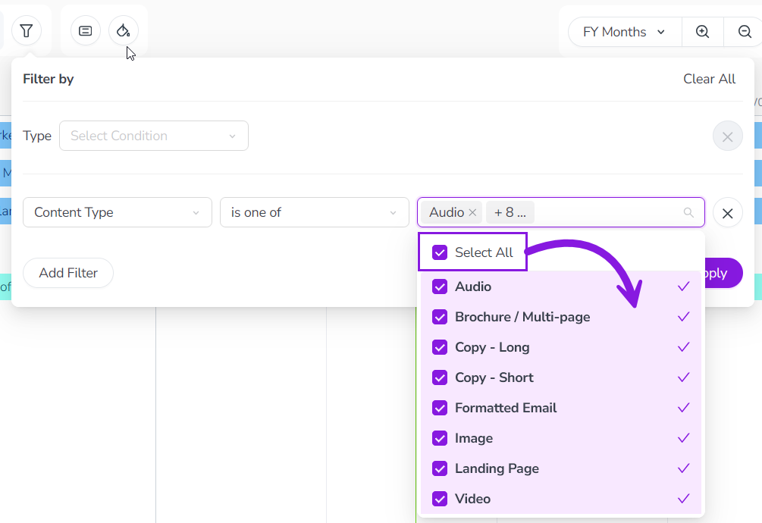Uncheck the Video checkbox
Screen dimensions: 762x523
[440, 499]
